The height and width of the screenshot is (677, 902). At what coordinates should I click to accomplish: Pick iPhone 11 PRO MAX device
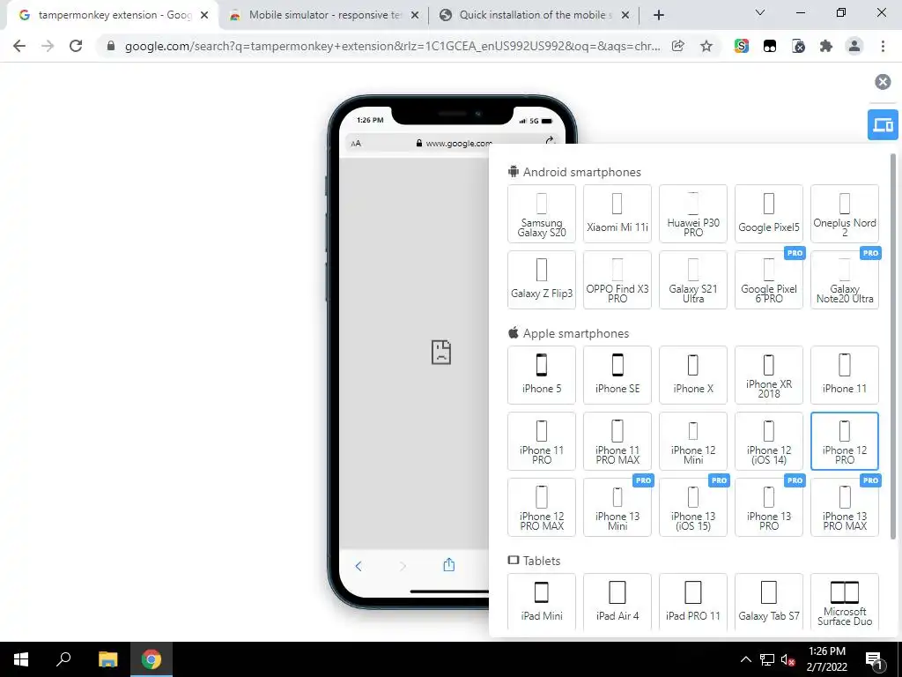pos(617,441)
